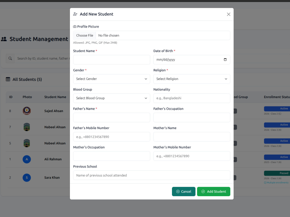Click the camera icon beside Profile Picture
290x217 pixels.
click(75, 27)
